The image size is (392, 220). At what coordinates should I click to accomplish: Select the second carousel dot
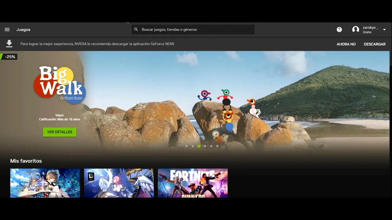[x=193, y=146]
